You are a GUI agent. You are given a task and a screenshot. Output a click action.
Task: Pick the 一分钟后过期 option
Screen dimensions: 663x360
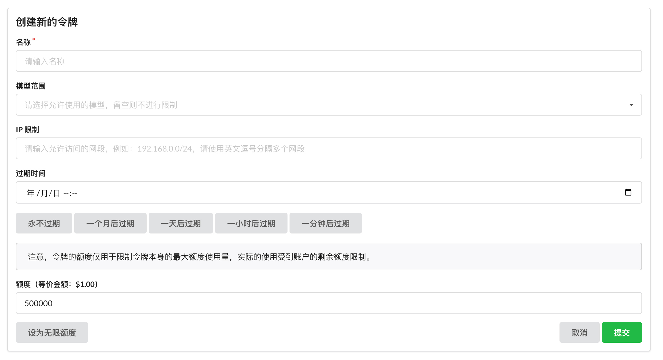point(325,223)
